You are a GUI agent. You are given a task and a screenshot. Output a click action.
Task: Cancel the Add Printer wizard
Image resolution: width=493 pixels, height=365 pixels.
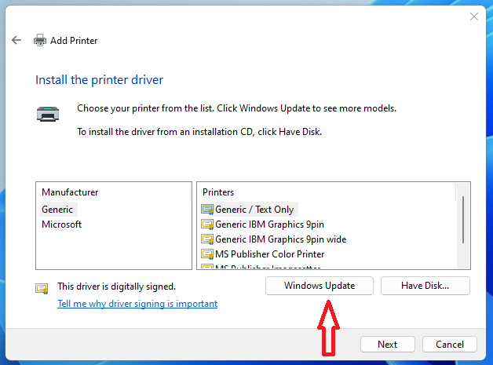pyautogui.click(x=449, y=344)
